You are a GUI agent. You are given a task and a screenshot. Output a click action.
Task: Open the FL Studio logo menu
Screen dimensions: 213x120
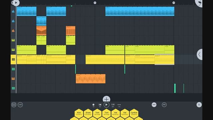199,3
